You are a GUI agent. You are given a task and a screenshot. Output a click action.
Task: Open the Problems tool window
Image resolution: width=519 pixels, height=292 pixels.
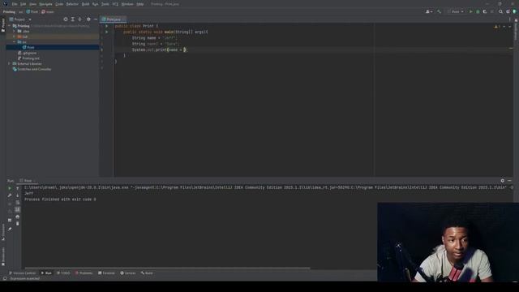84,273
